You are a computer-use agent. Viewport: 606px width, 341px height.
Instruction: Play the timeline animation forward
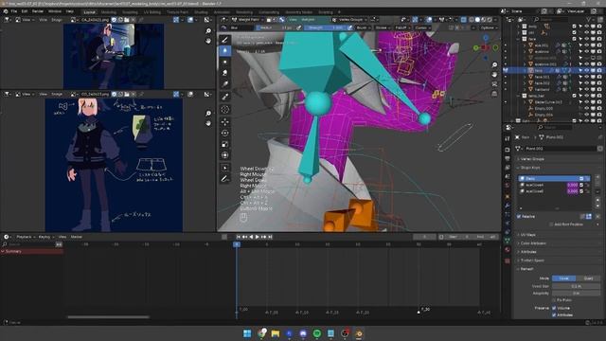(257, 237)
